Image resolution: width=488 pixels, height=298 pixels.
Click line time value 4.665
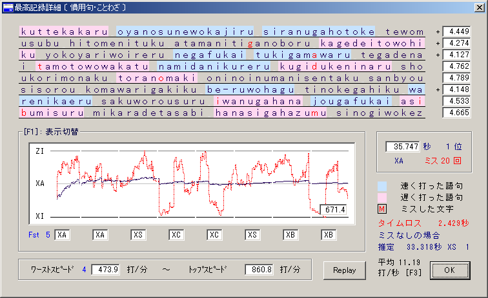click(456, 113)
